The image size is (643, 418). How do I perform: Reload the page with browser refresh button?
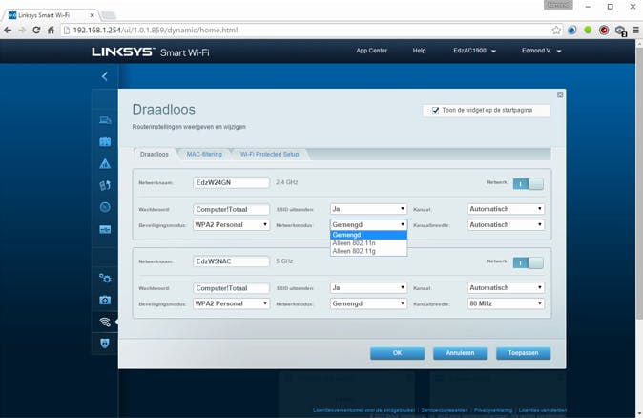pos(37,31)
